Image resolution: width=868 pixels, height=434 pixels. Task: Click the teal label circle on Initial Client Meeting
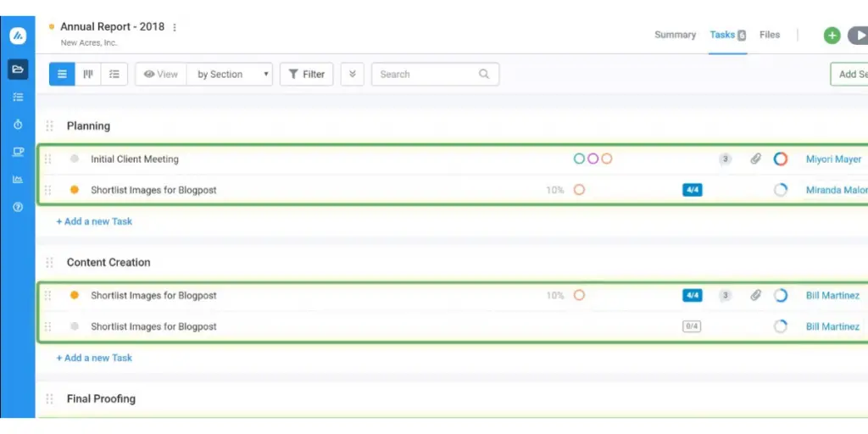pyautogui.click(x=579, y=159)
